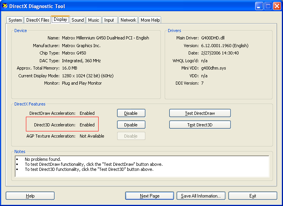Click Plug and Play Monitor text
The height and width of the screenshot is (206, 283).
[82, 83]
